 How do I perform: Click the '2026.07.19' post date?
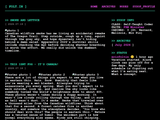(15, 24)
